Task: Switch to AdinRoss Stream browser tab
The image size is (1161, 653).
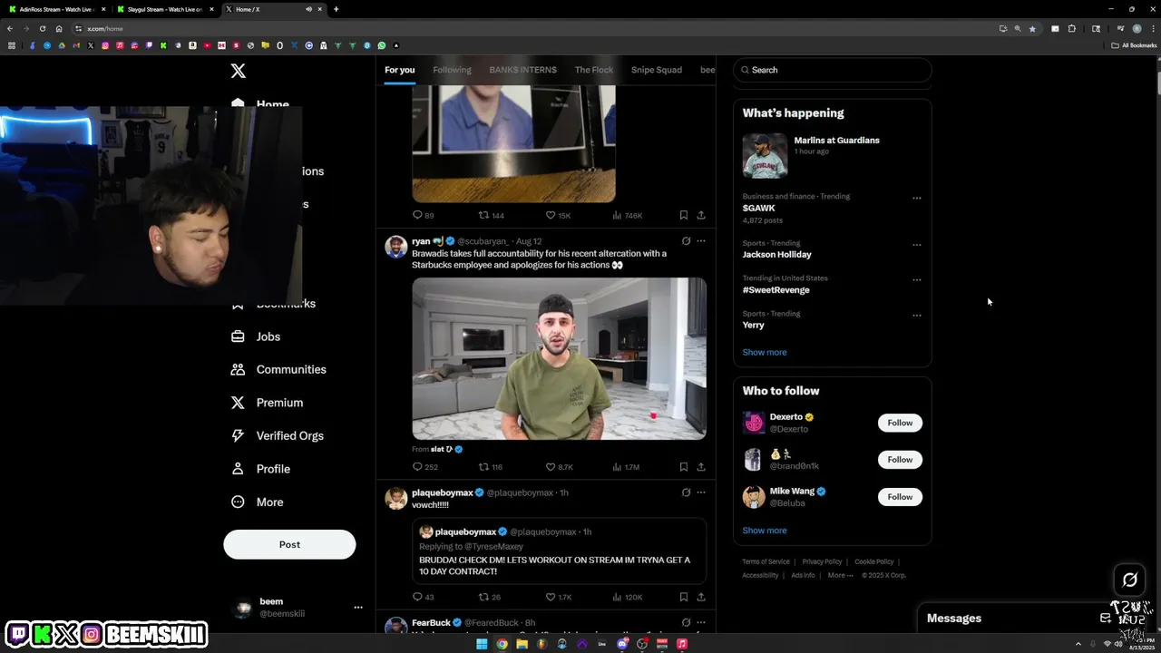Action: coord(56,9)
